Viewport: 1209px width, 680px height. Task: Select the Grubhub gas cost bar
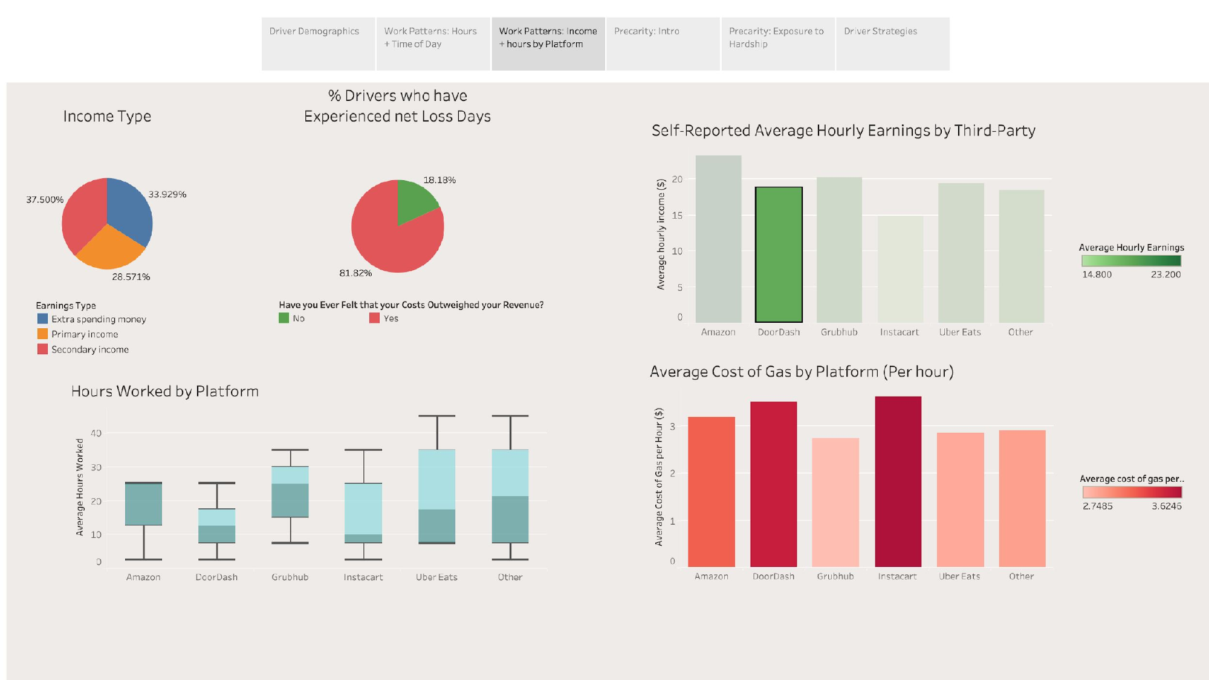pos(835,502)
